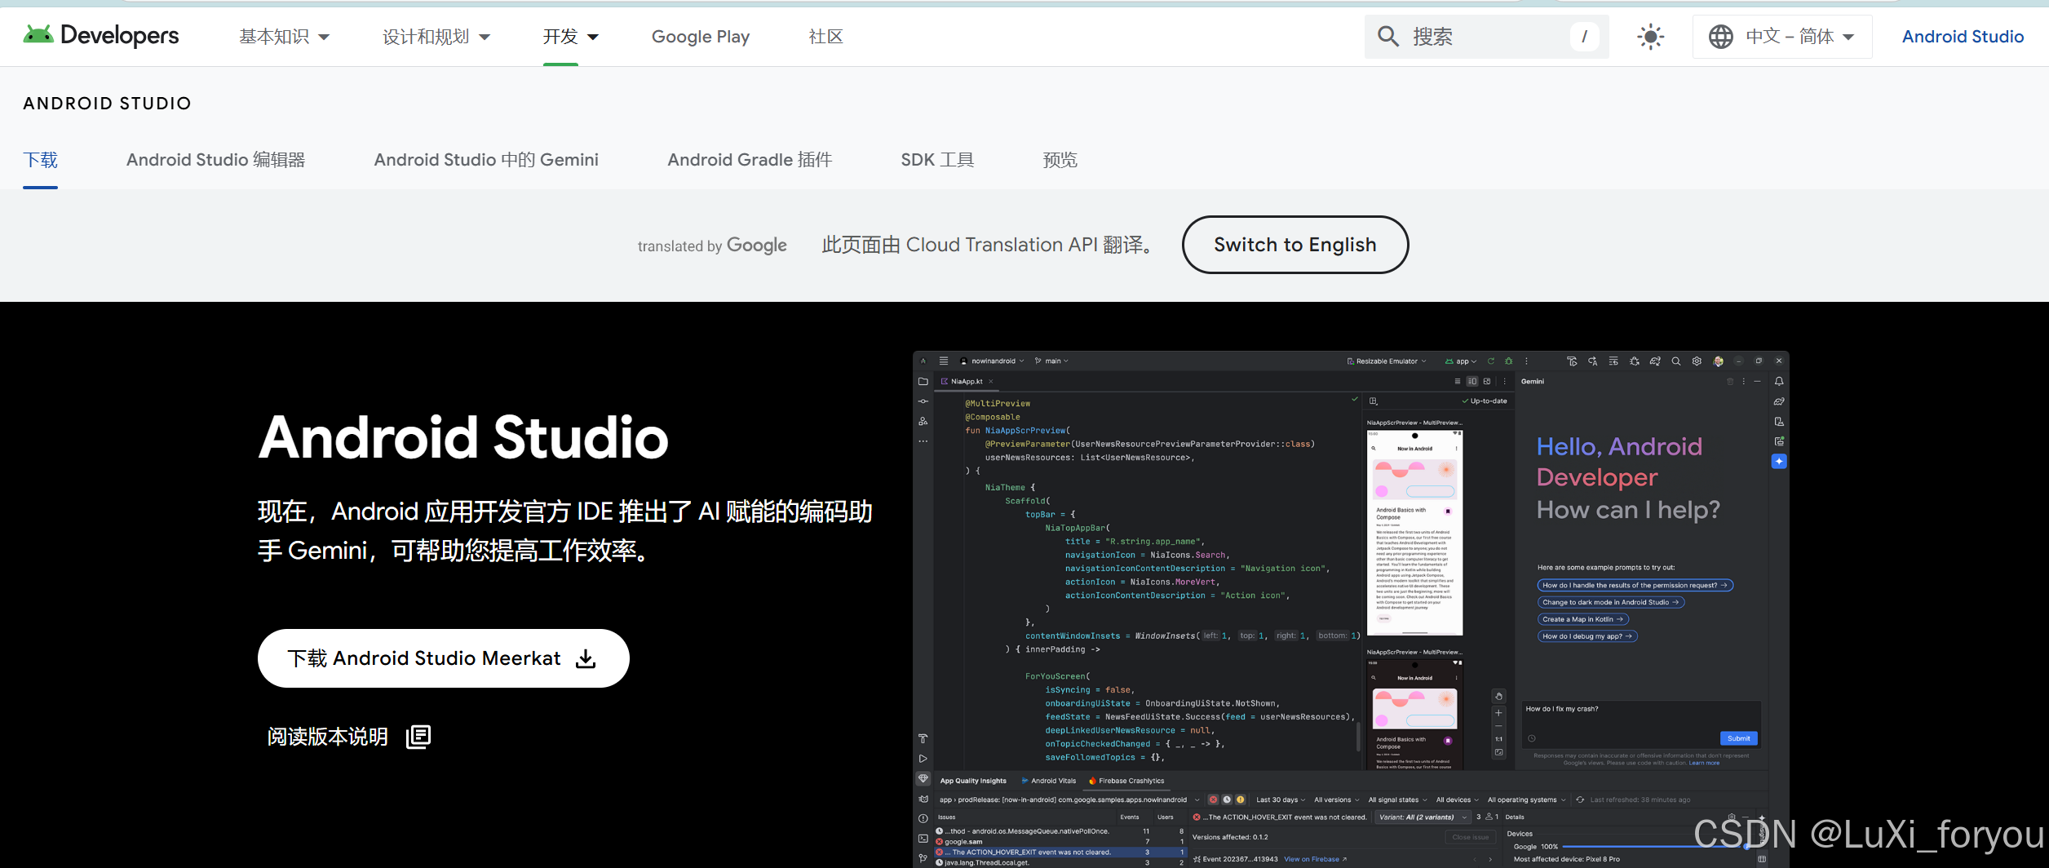2049x868 pixels.
Task: Switch to the Android Studio 编辑器 tab
Action: (216, 160)
